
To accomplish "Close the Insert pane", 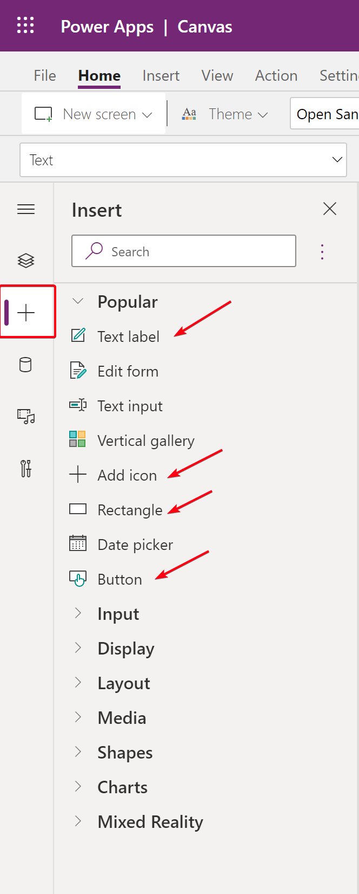I will (x=330, y=209).
